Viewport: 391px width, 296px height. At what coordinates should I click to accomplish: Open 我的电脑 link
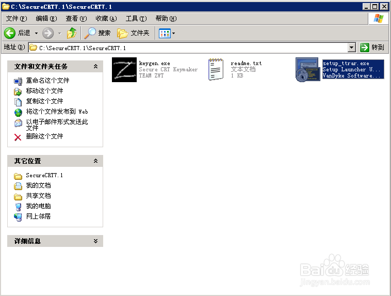coord(38,206)
